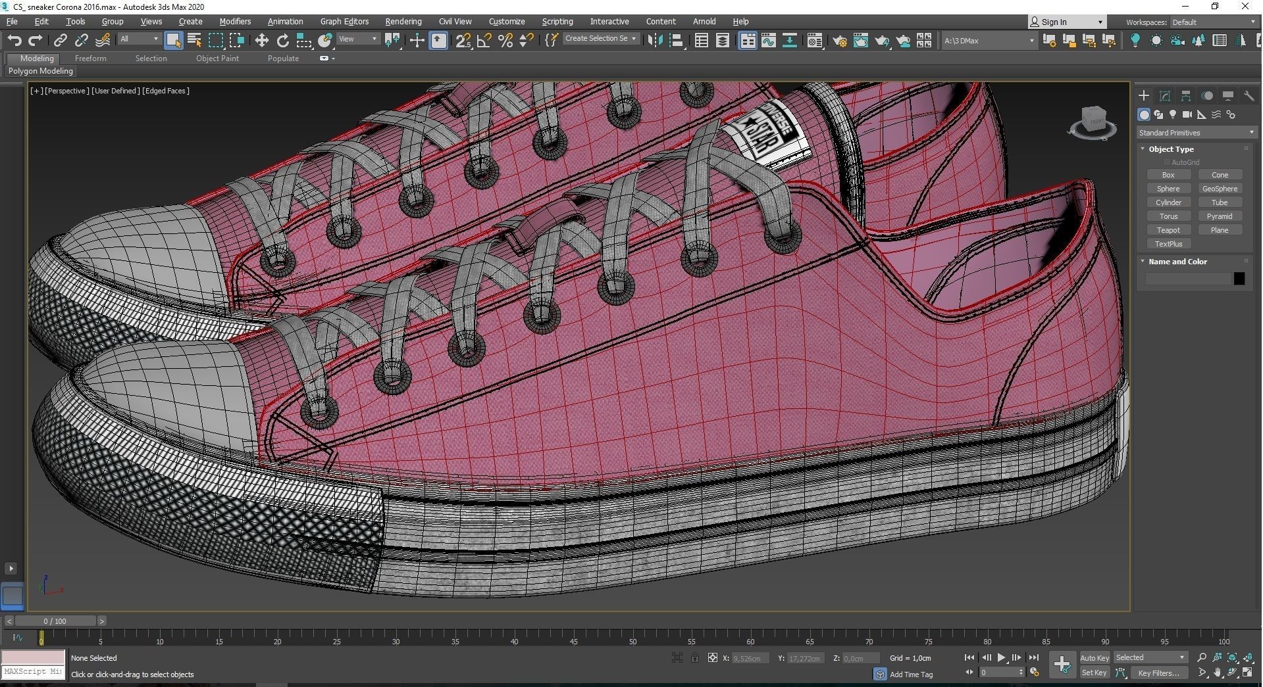The width and height of the screenshot is (1263, 687).
Task: Open the Curve Editor icon
Action: (x=769, y=41)
